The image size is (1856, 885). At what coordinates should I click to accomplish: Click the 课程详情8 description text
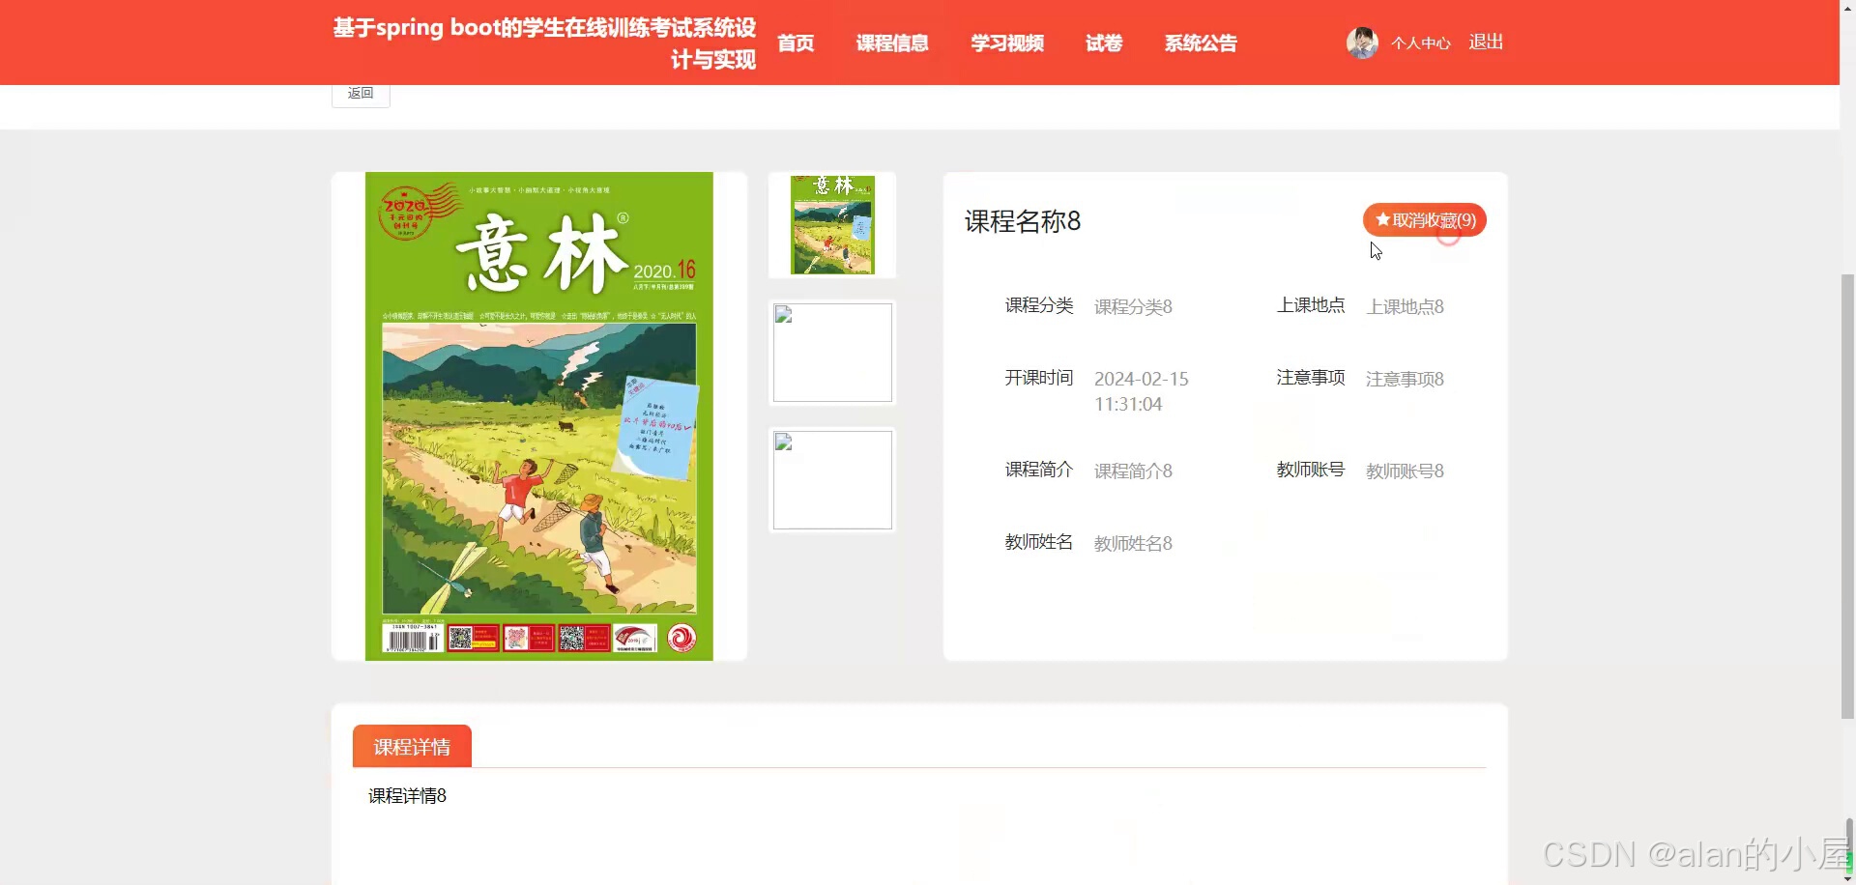pos(407,796)
